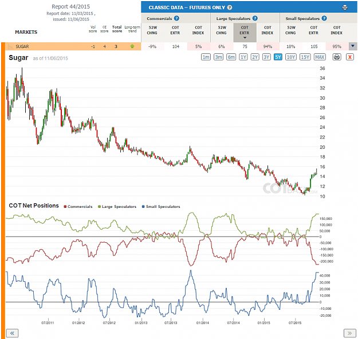Sort by Vol score column

(x=93, y=29)
